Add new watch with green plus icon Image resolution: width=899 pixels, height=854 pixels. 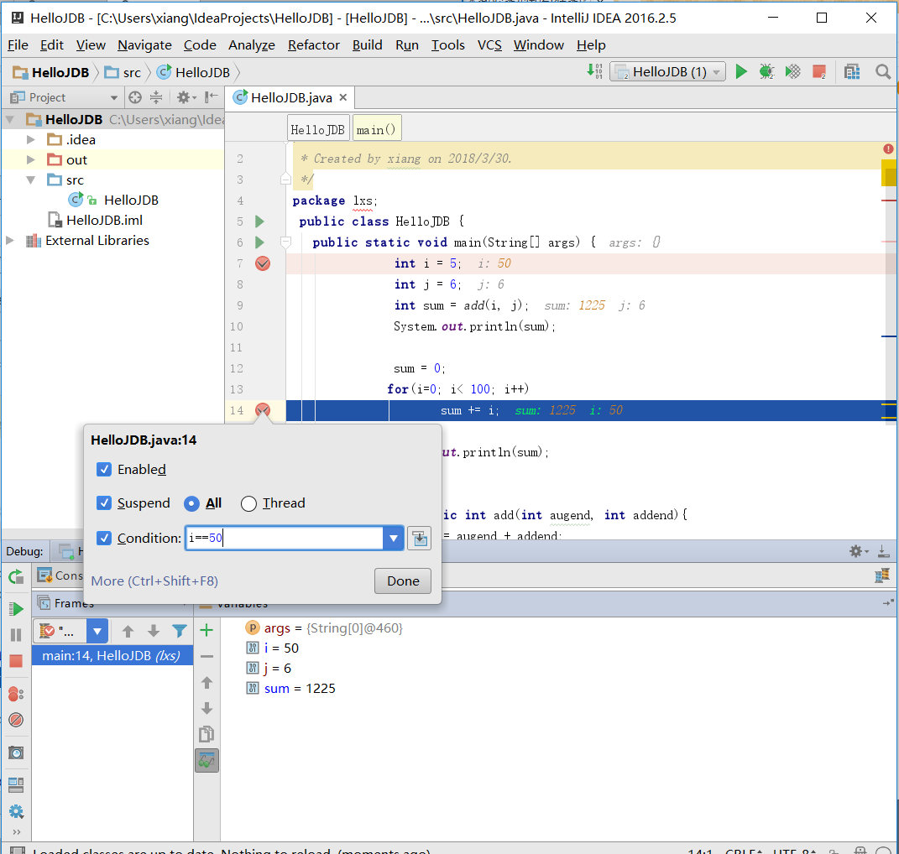click(x=206, y=631)
